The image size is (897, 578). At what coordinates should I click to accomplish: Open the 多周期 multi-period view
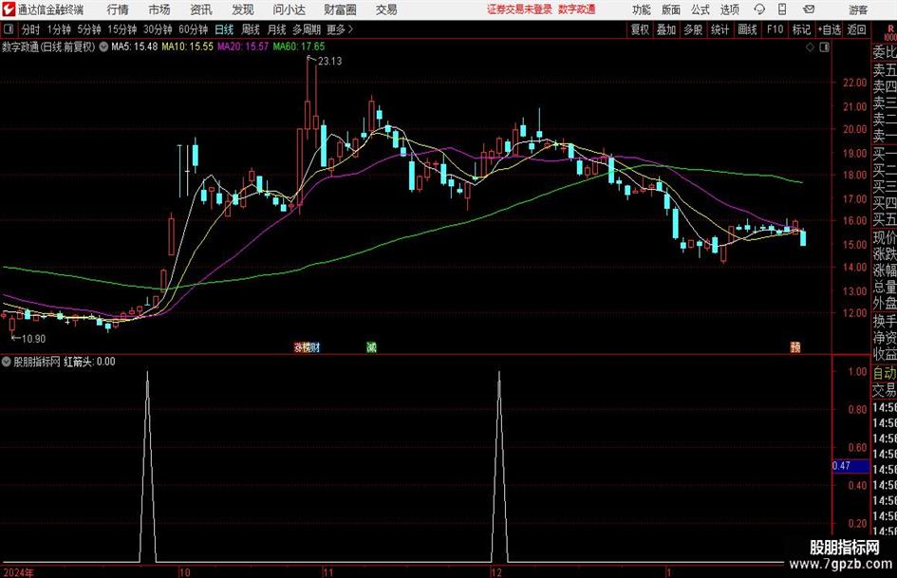(x=307, y=29)
